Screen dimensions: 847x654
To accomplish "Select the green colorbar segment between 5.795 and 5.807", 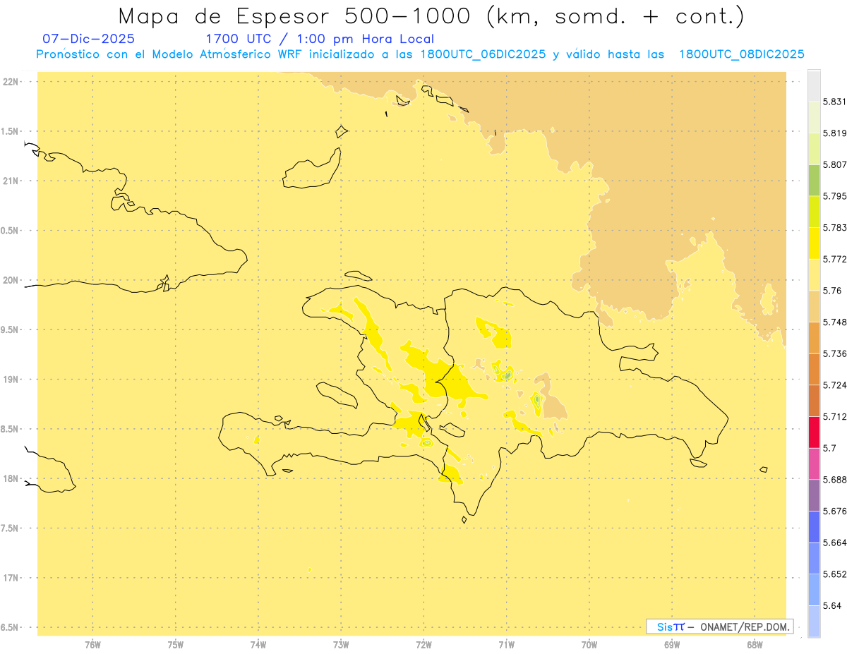I will [x=814, y=180].
